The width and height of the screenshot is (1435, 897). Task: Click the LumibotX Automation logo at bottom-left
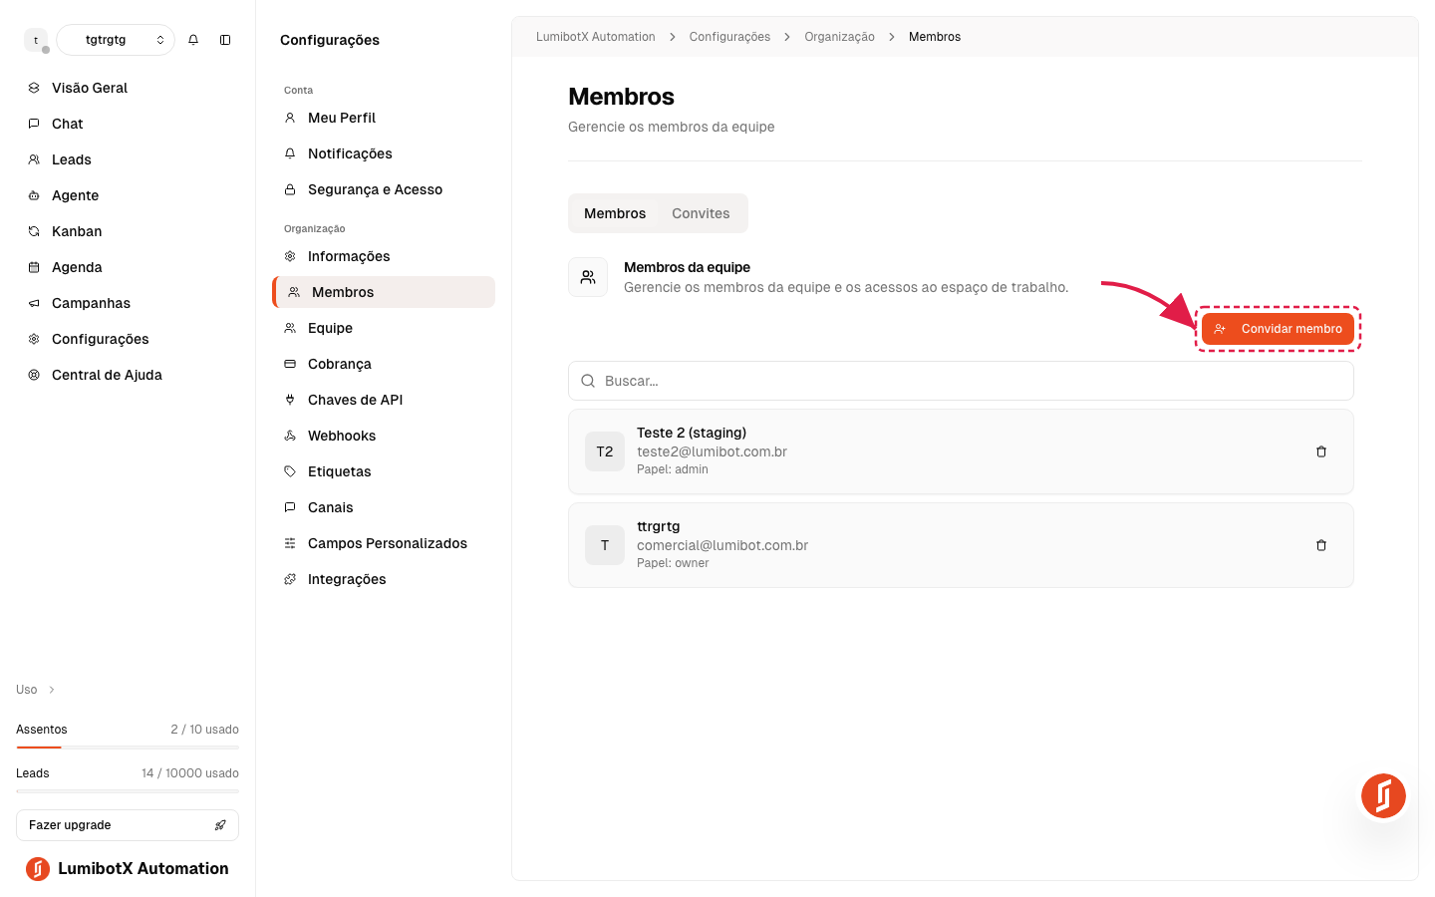pyautogui.click(x=38, y=869)
